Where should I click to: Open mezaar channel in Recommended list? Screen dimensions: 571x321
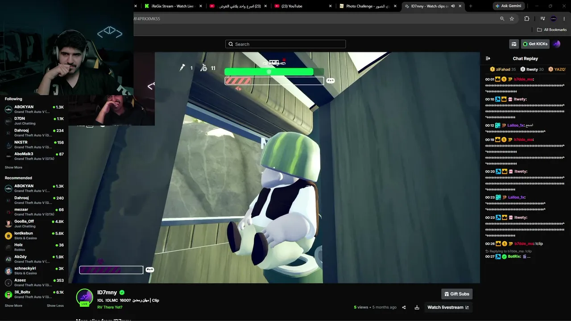pyautogui.click(x=34, y=212)
